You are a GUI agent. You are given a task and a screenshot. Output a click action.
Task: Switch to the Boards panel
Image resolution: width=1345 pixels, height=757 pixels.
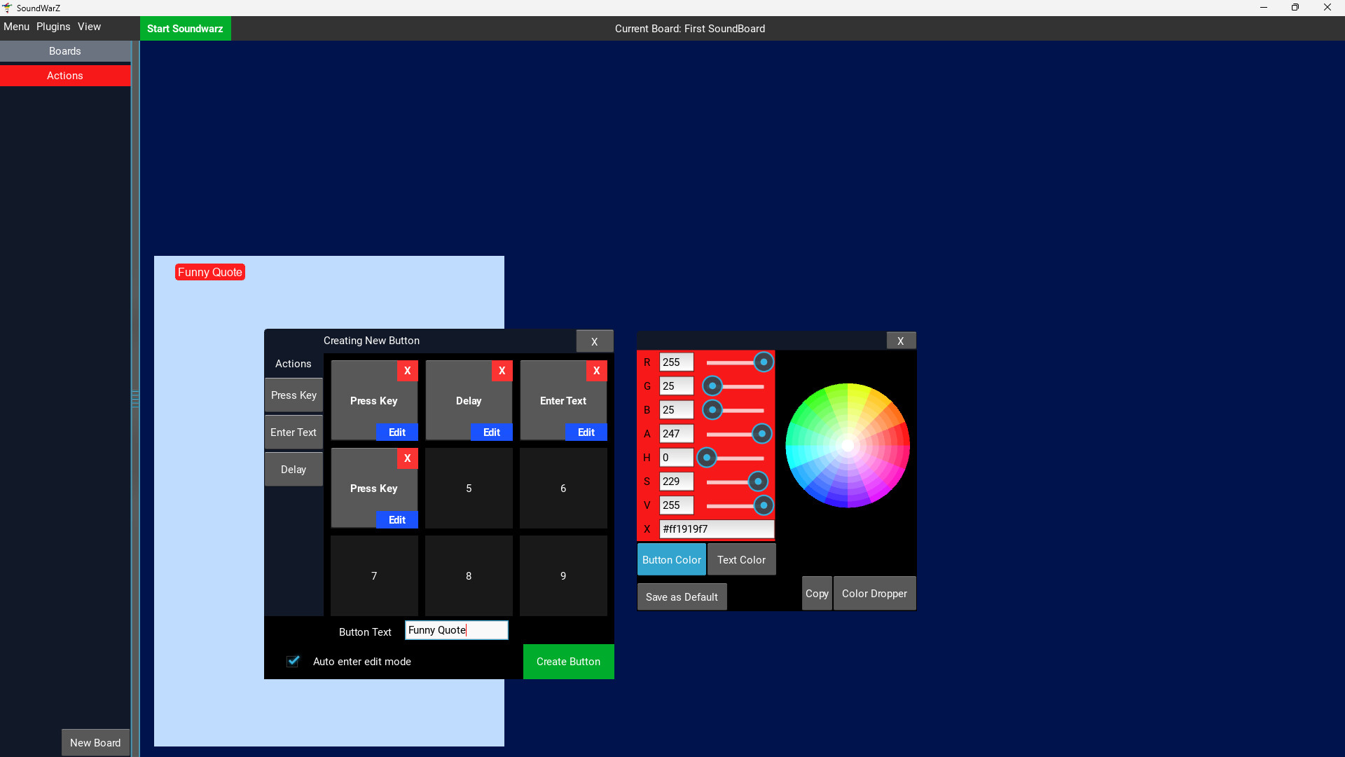pos(64,50)
